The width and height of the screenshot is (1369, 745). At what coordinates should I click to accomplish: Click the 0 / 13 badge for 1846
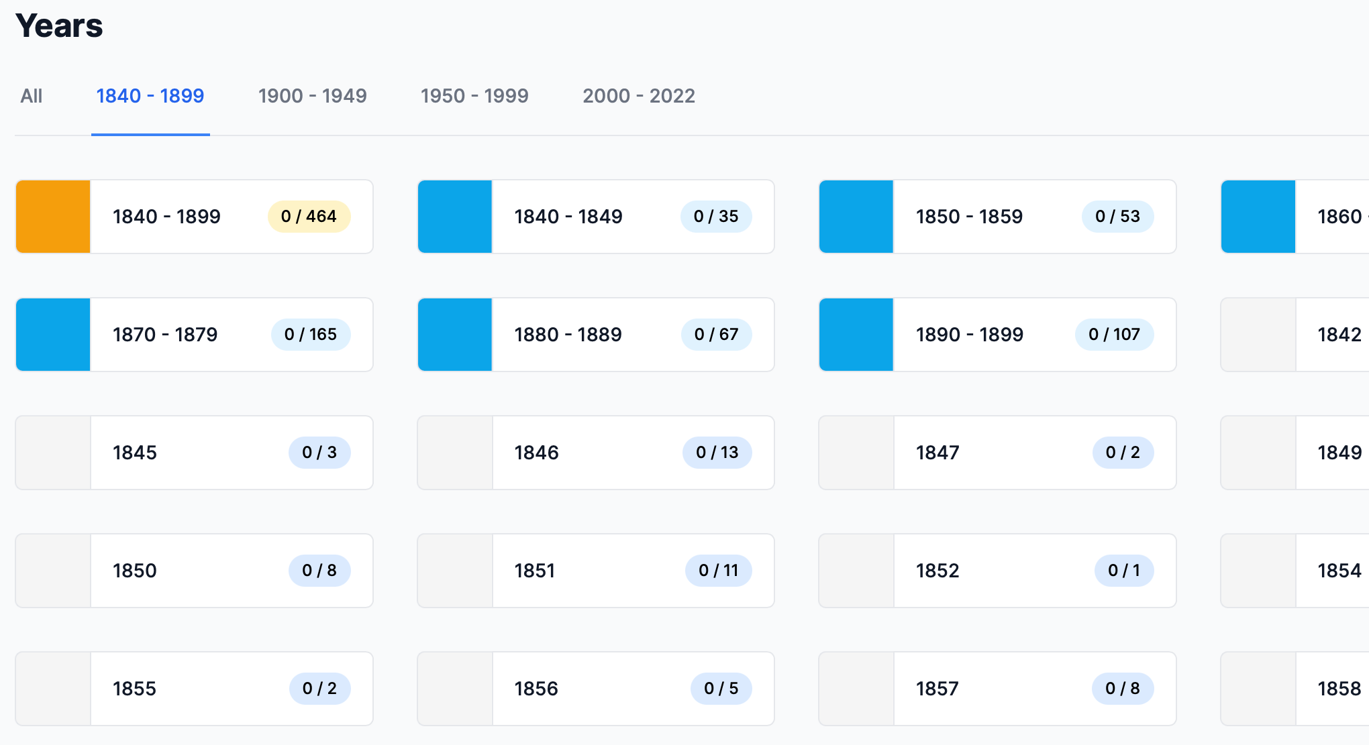coord(717,453)
